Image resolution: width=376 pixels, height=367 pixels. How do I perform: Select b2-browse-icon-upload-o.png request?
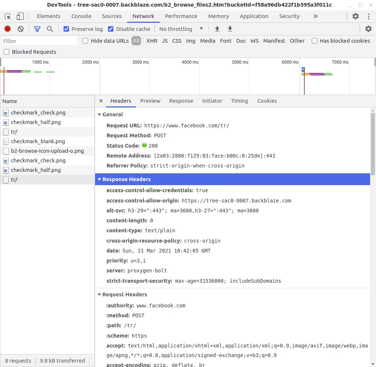coord(47,151)
